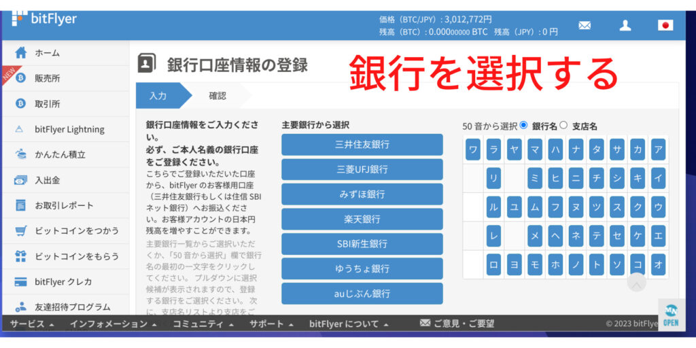696x348 pixels.
Task: Click the © 2023 bitFlyer copyright text
Action: click(632, 324)
